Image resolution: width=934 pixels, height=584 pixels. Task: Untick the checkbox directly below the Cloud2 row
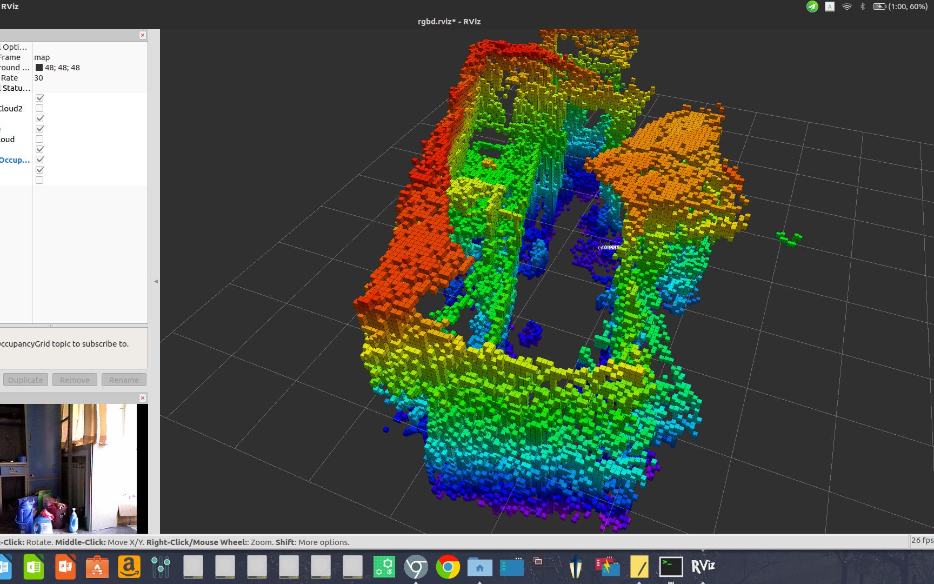coord(39,118)
